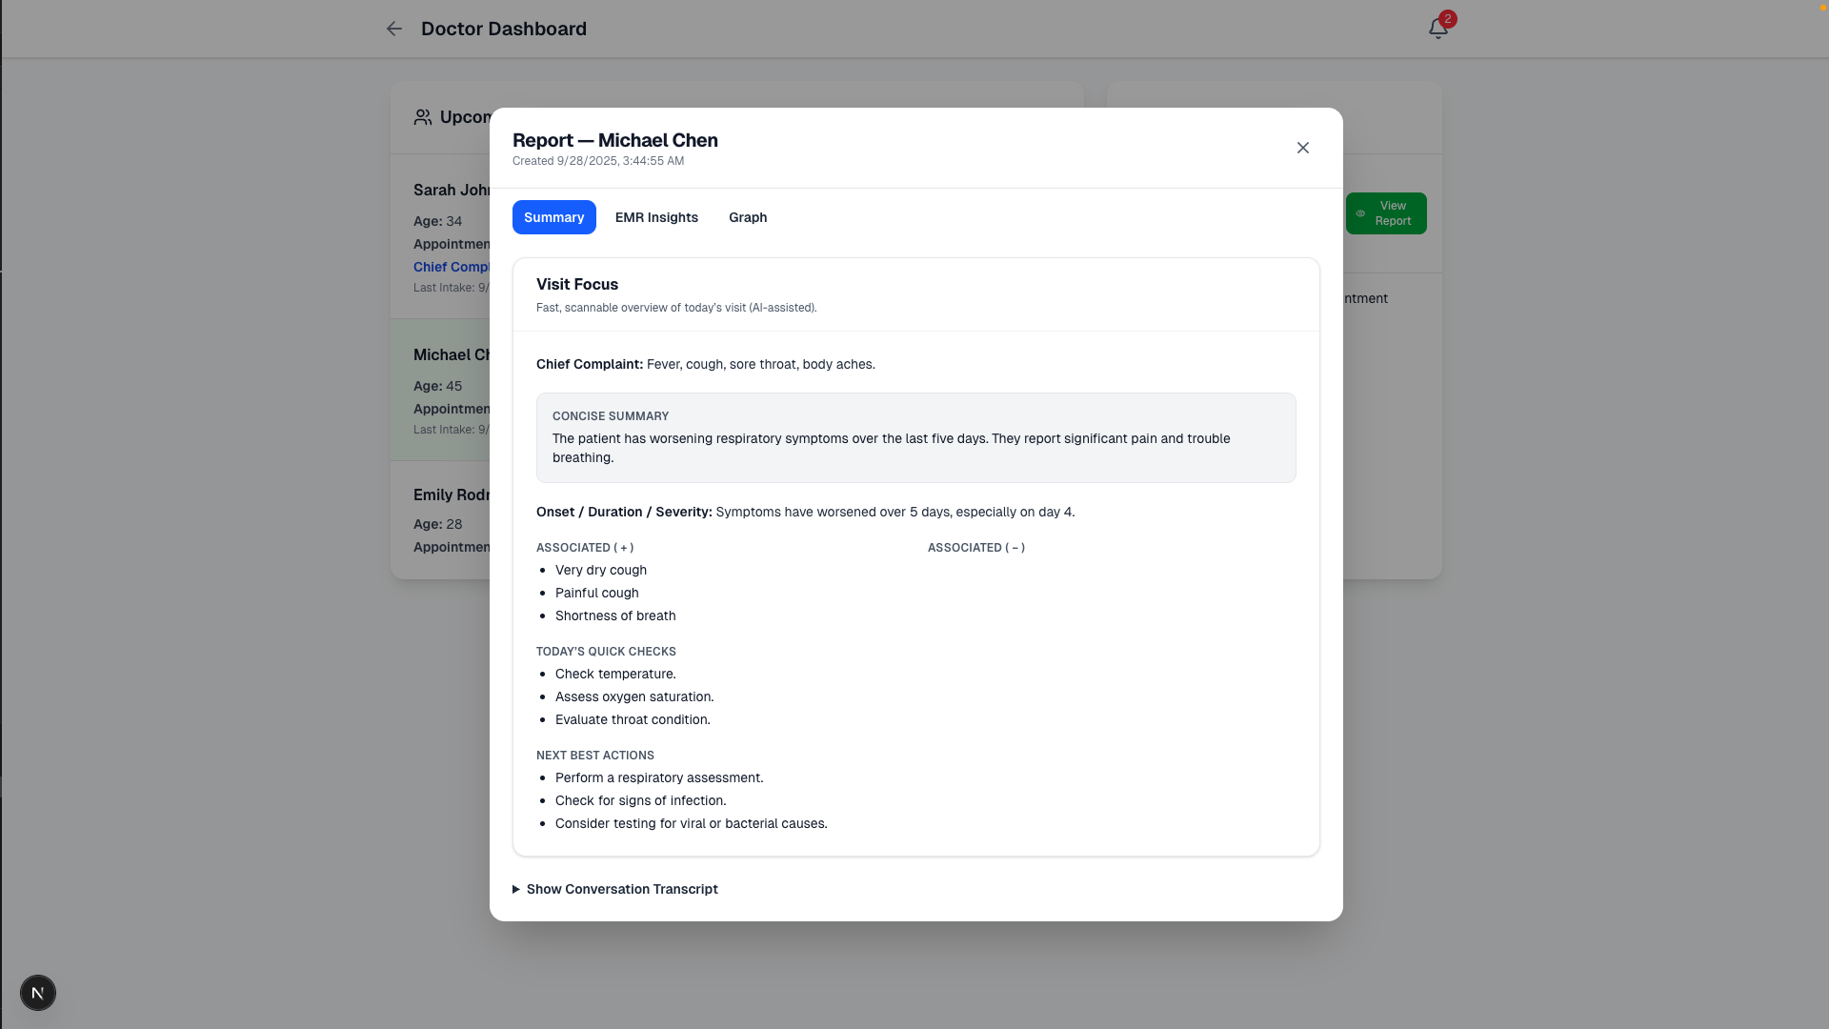Image resolution: width=1829 pixels, height=1029 pixels.
Task: Click the Doctor Dashboard page title
Action: [503, 29]
